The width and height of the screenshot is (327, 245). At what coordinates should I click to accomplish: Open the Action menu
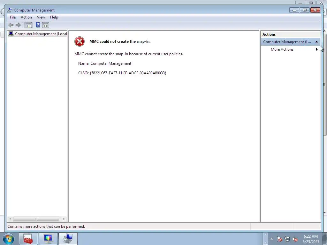coord(26,17)
